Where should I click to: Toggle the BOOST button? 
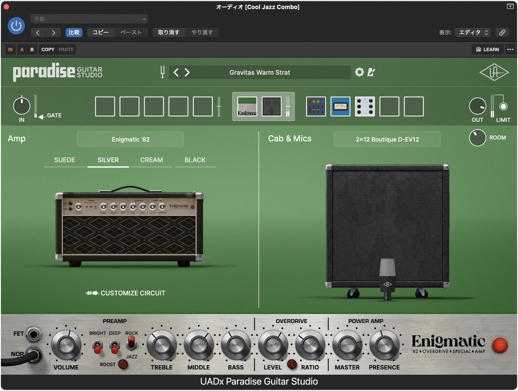tap(123, 364)
